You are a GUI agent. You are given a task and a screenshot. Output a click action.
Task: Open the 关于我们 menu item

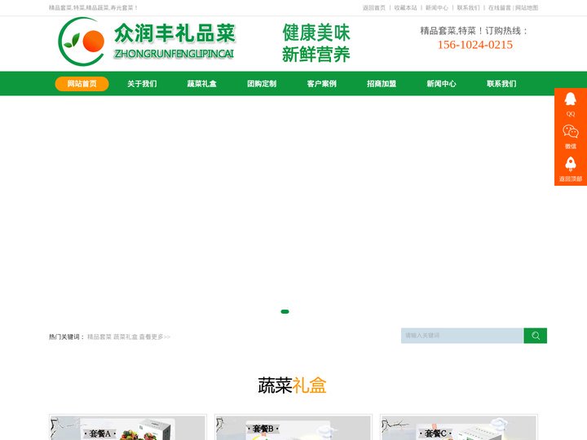pyautogui.click(x=142, y=84)
